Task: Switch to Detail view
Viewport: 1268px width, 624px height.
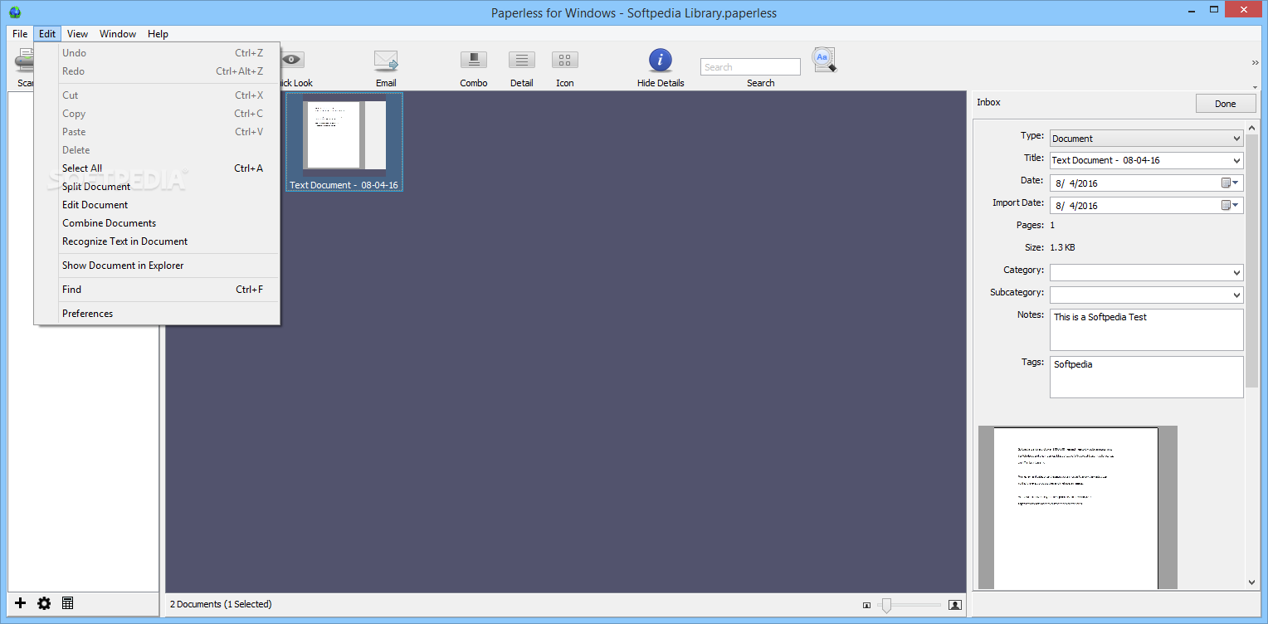Action: [x=522, y=60]
